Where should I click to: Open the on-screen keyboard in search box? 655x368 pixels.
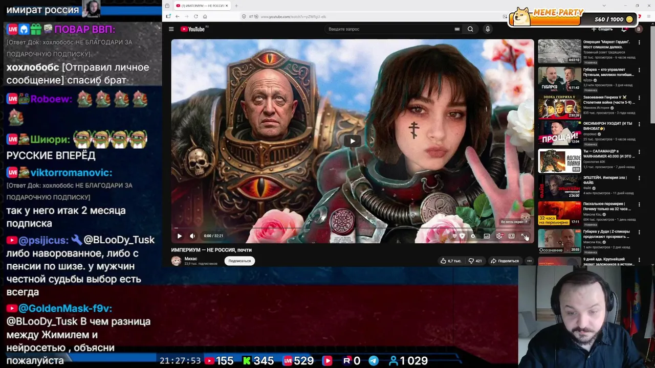(x=457, y=29)
